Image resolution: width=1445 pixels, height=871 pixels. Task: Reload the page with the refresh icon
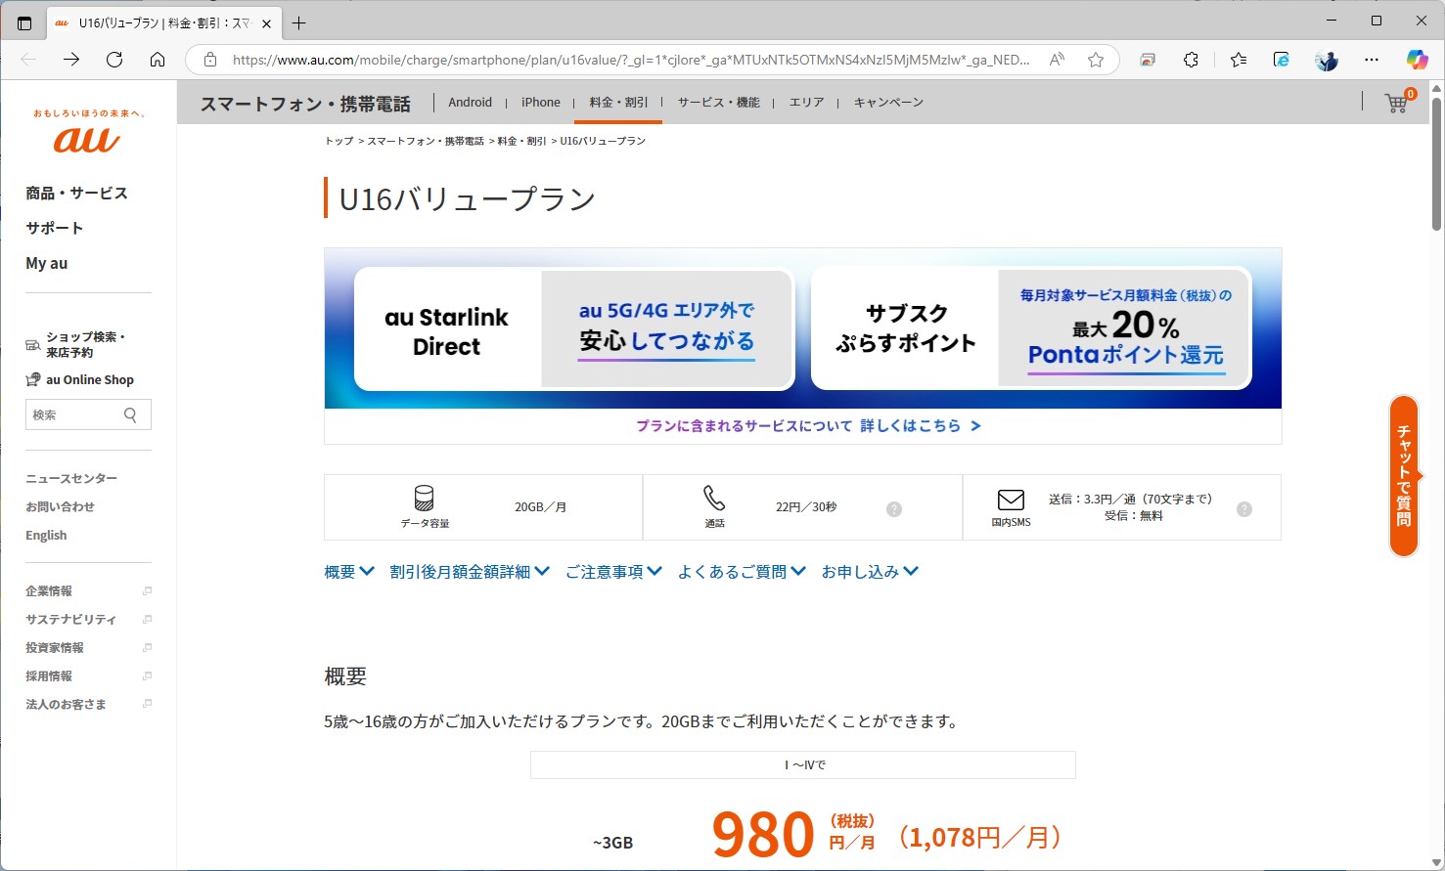click(x=114, y=59)
